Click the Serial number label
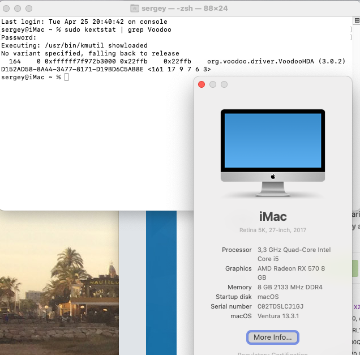This screenshot has height=355, width=360. coord(231,306)
